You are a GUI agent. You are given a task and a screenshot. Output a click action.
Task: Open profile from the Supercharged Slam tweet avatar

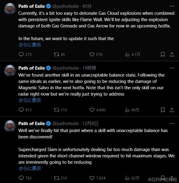click(10, 126)
